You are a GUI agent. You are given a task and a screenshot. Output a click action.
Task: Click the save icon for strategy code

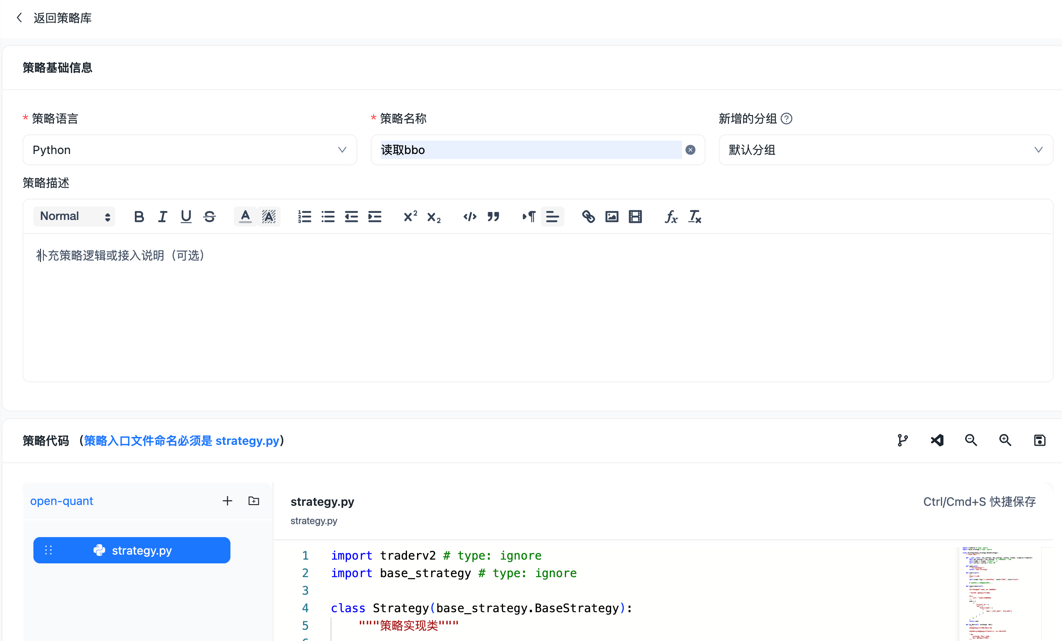1039,440
